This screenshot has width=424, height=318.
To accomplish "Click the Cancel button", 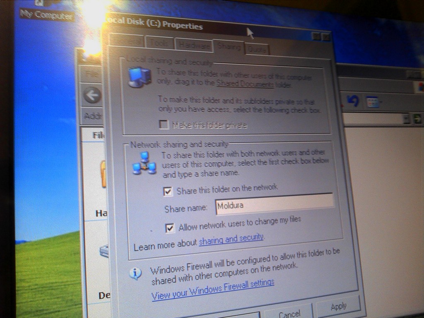I will [289, 313].
